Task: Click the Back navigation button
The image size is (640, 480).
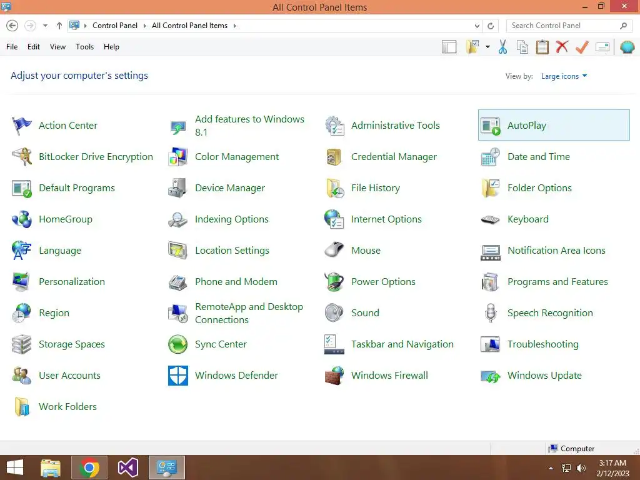Action: [x=12, y=26]
